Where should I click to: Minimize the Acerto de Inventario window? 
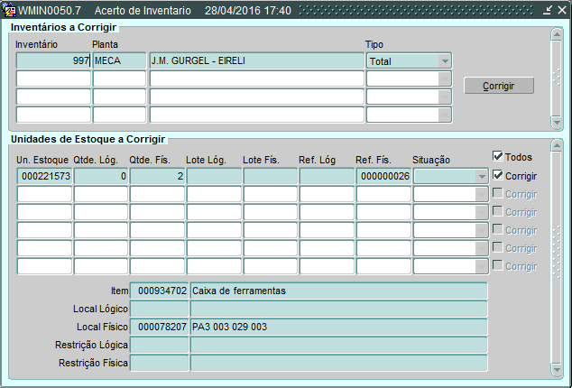coord(548,9)
